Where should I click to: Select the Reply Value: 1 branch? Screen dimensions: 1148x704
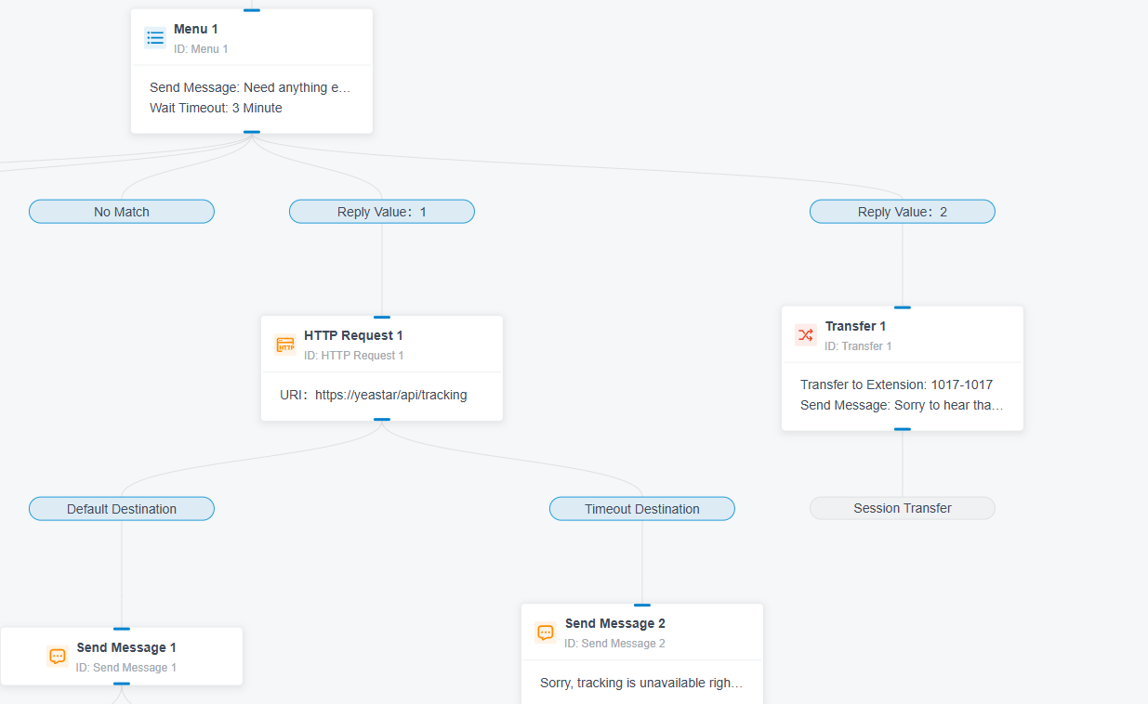(x=382, y=212)
